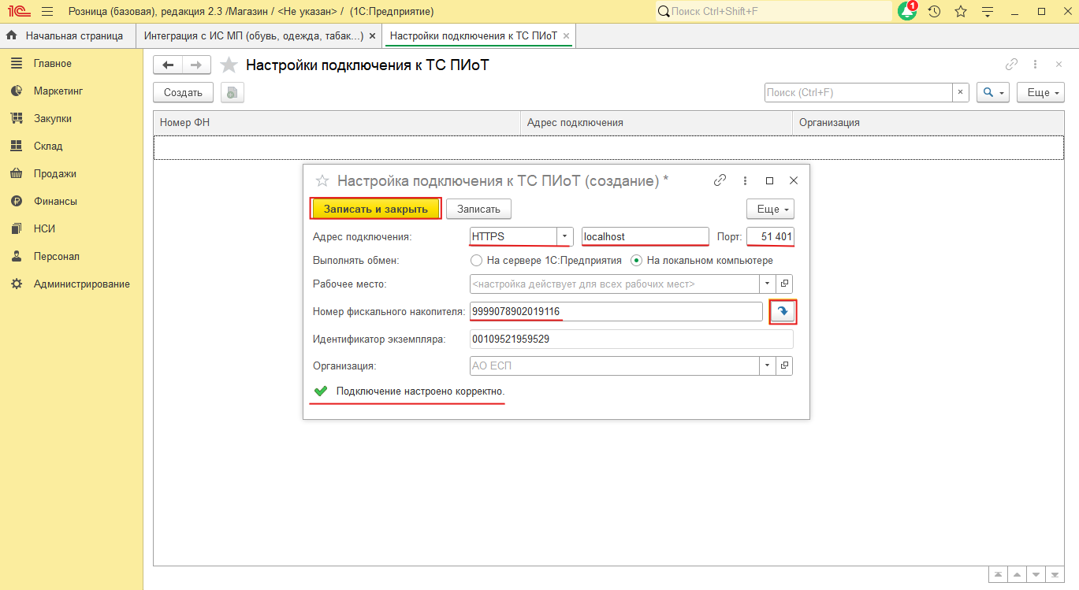Open the dialog Еще dropdown
The image size is (1079, 590).
coord(770,209)
